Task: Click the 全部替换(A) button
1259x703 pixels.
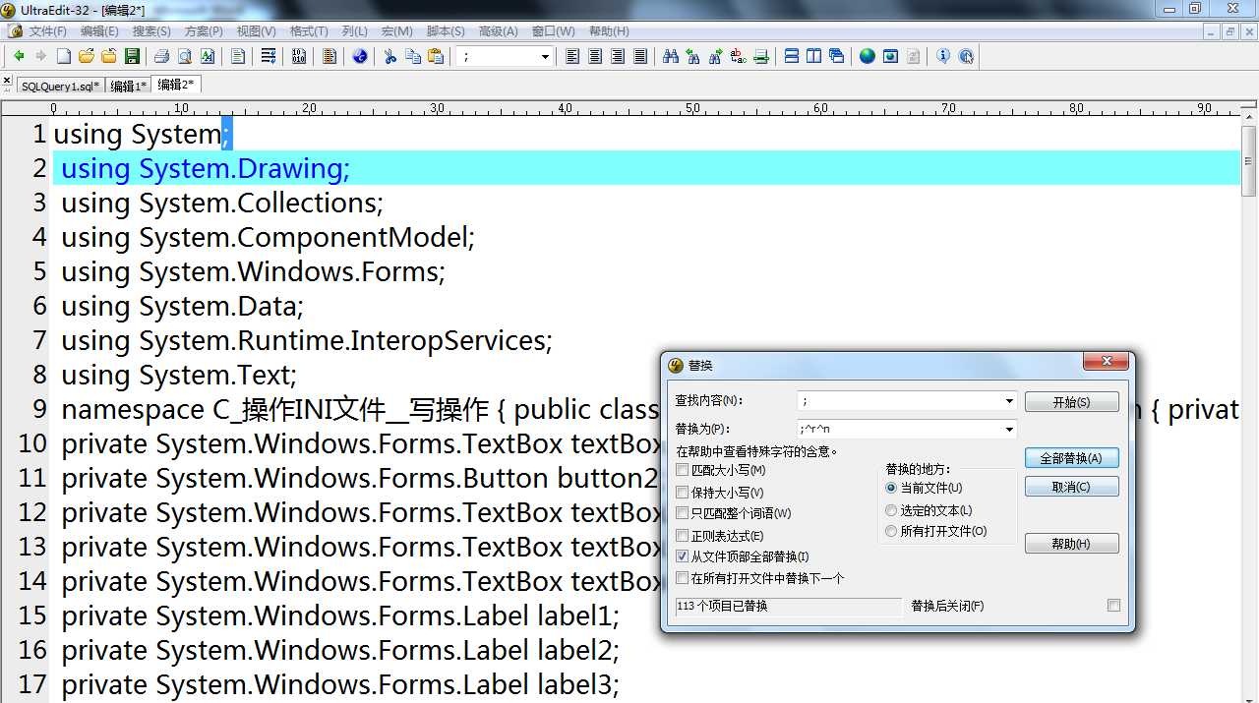Action: click(x=1071, y=458)
